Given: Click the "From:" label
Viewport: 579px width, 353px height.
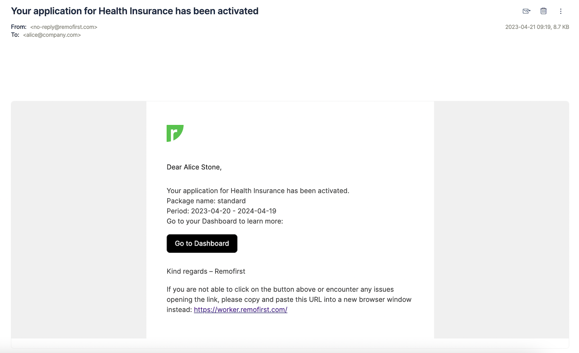Looking at the screenshot, I should [19, 27].
